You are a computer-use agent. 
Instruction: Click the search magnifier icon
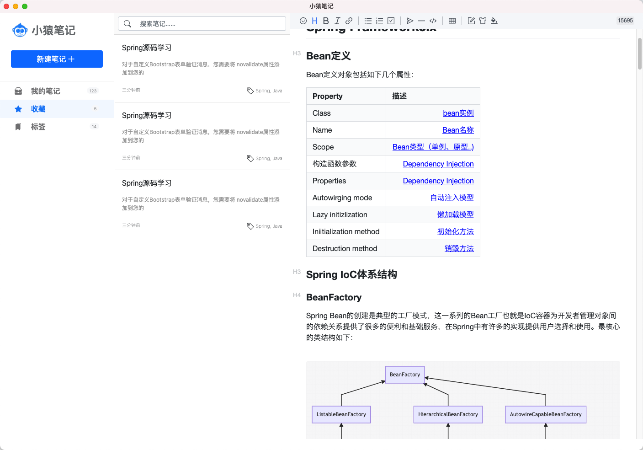pyautogui.click(x=128, y=24)
